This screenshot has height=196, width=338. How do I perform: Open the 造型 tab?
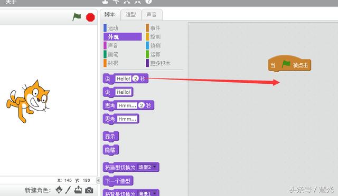[x=130, y=15]
